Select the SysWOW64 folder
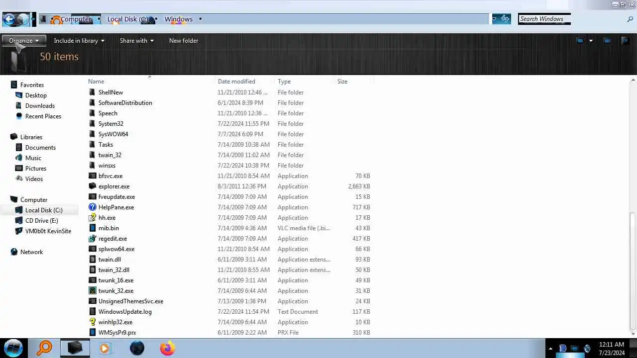Image resolution: width=637 pixels, height=358 pixels. 113,134
